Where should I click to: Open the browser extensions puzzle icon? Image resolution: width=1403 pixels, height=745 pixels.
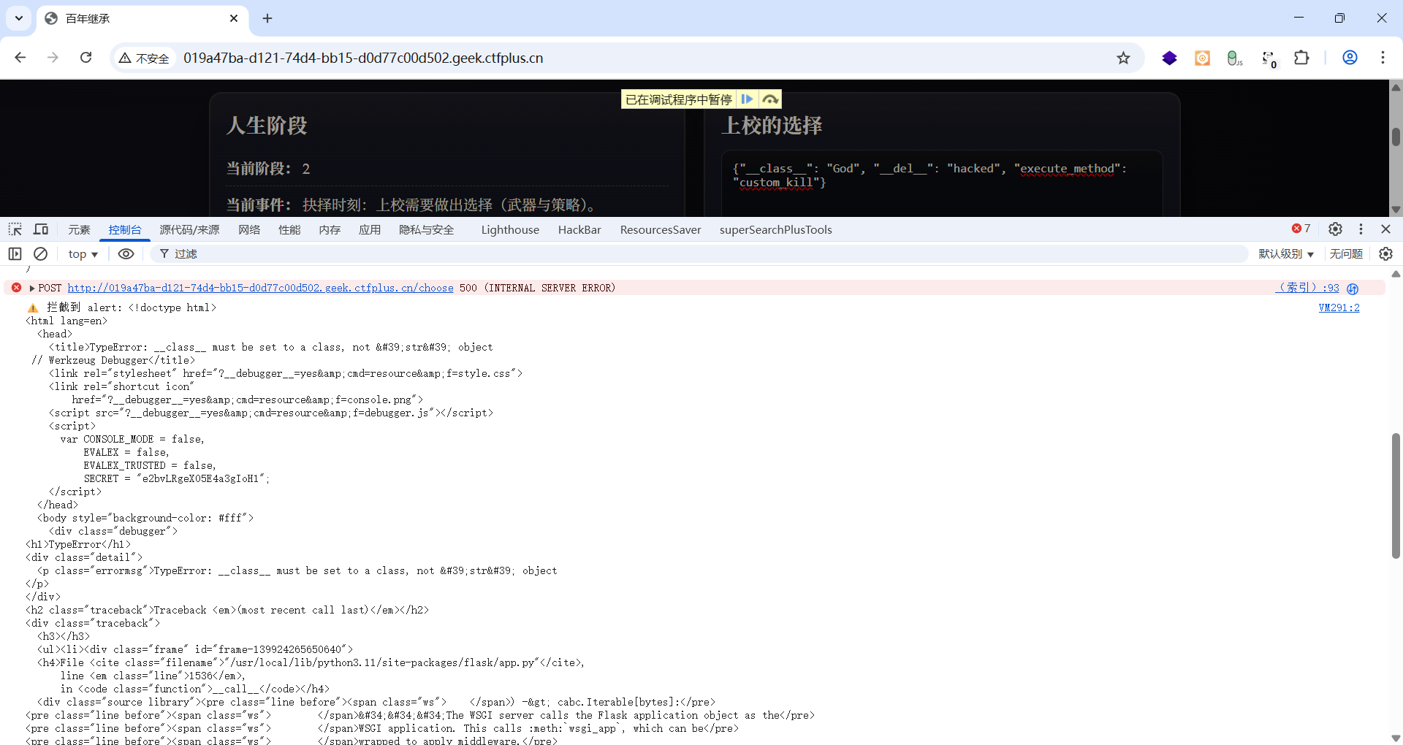tap(1301, 58)
